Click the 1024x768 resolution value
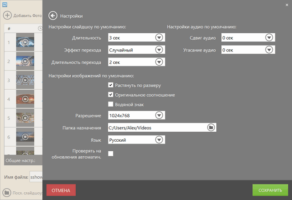 pyautogui.click(x=120, y=116)
